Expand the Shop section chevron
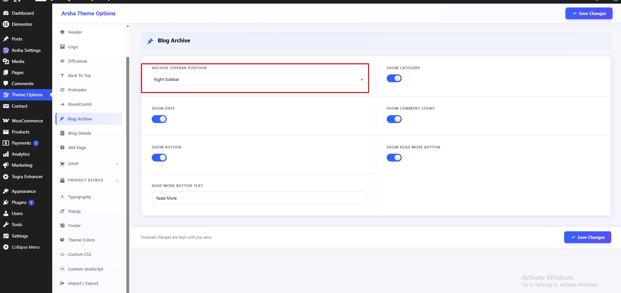 point(117,164)
